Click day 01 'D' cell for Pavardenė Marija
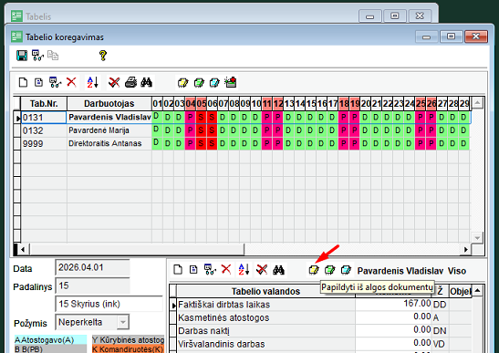Image resolution: width=499 pixels, height=353 pixels. pyautogui.click(x=157, y=130)
